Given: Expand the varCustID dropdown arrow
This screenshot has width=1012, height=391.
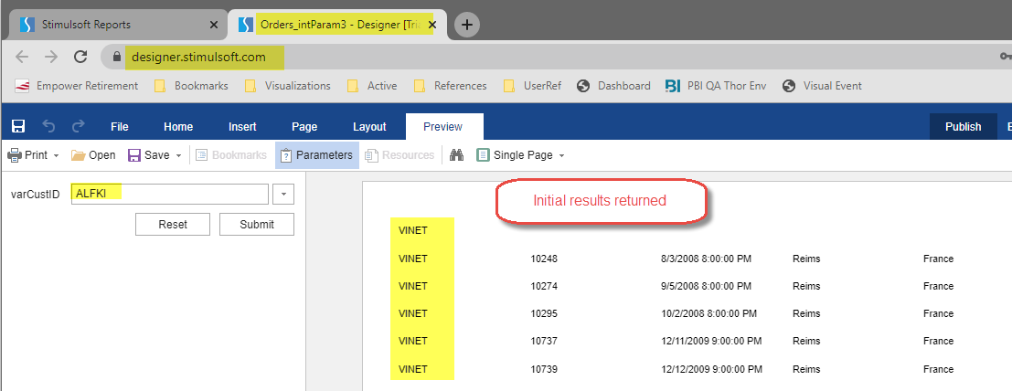Looking at the screenshot, I should coord(283,194).
